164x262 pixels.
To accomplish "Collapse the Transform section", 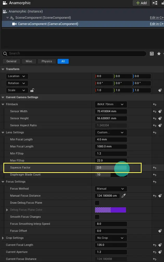I will tap(3, 69).
